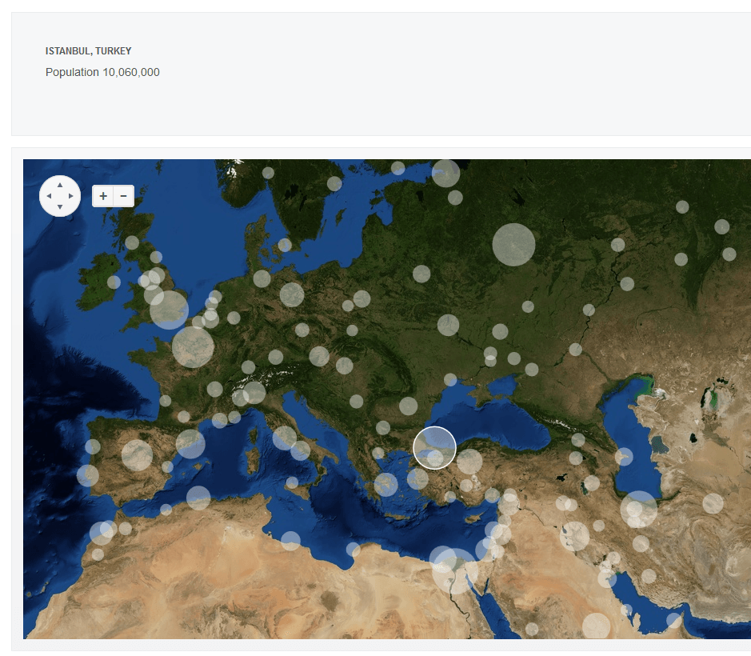Pan the map right with the arrow
The width and height of the screenshot is (751, 656).
tap(71, 196)
